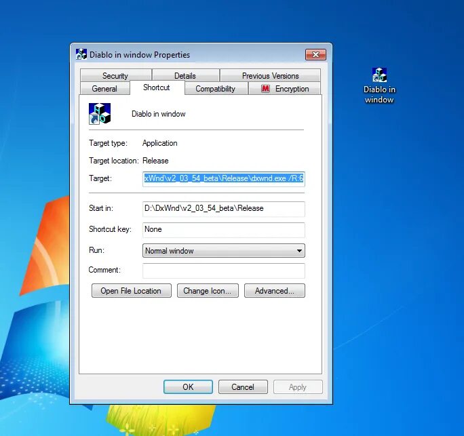
Task: Click the 'Diablo in window Properties' title text
Action: pyautogui.click(x=140, y=55)
